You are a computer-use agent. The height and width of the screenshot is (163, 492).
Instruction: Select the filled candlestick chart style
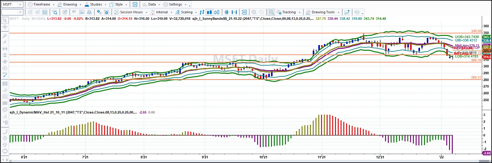(210, 12)
